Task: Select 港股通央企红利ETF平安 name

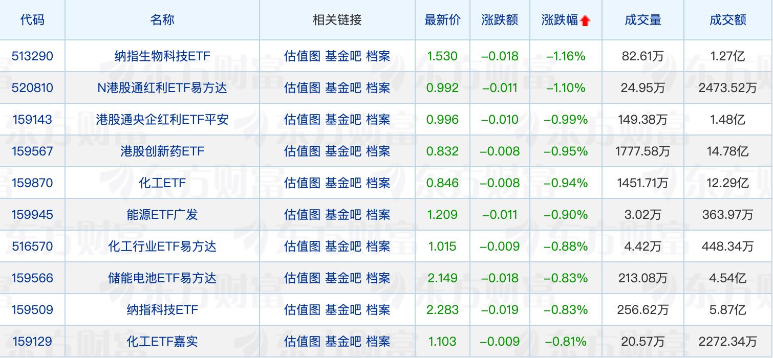Action: [162, 119]
